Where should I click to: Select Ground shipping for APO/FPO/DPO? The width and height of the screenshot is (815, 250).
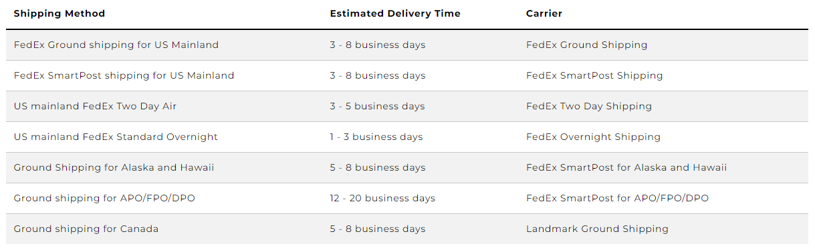[104, 199]
